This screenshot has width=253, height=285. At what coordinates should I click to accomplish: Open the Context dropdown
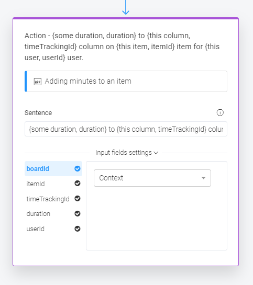(152, 178)
